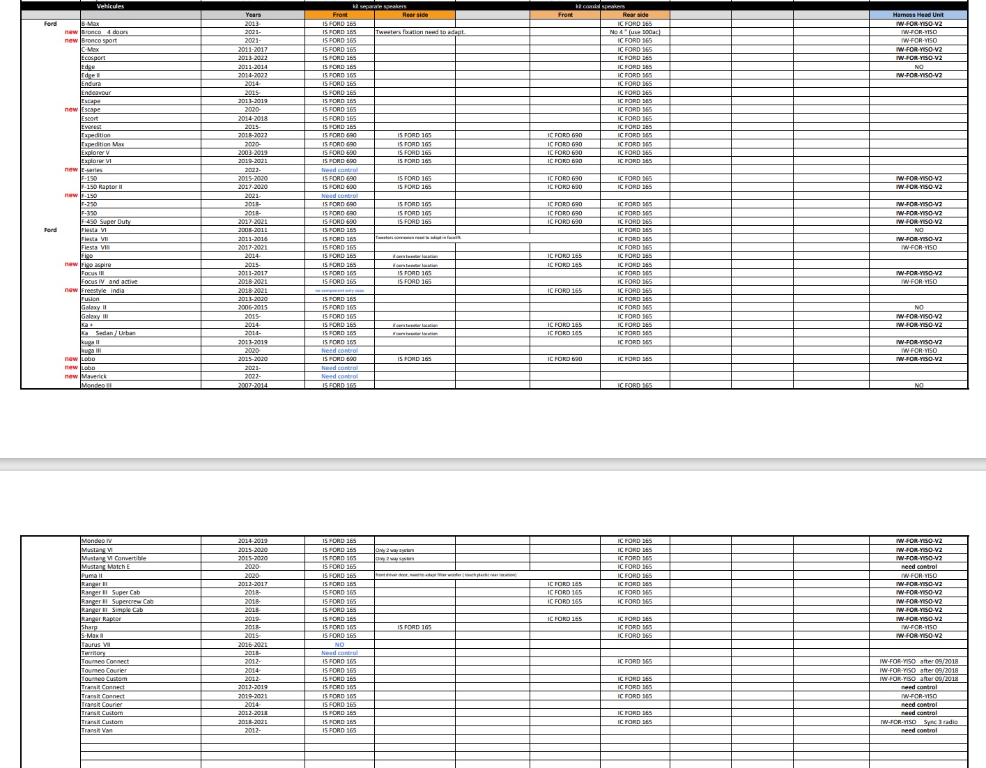Select the 'Mustang Match E' cell
Viewport: 986px width, 768px height.
click(x=141, y=567)
